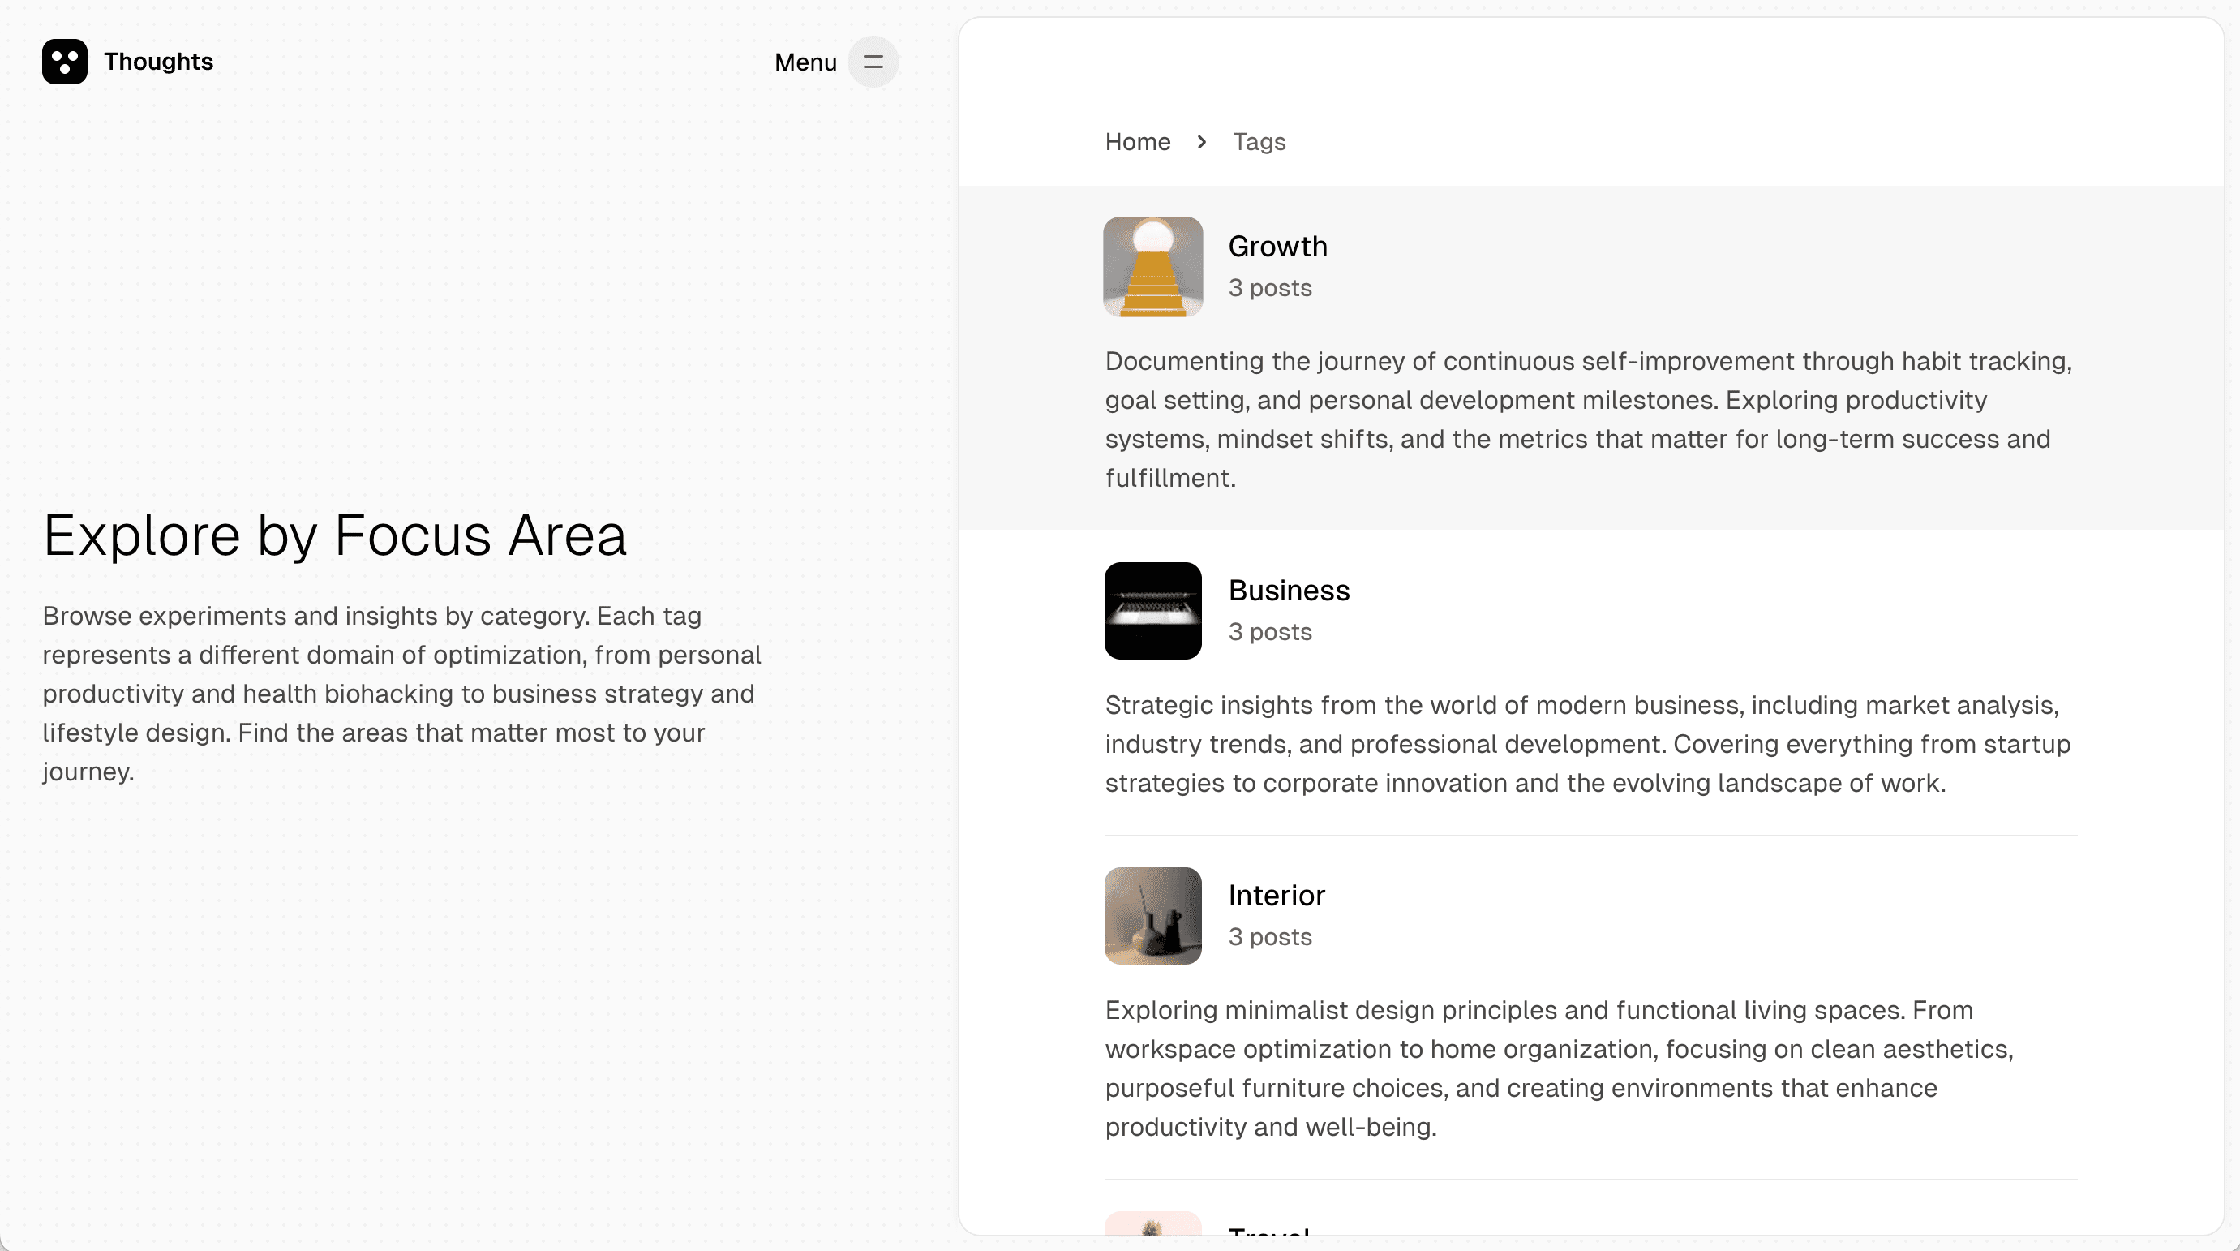
Task: Open the hamburger menu icon
Action: [873, 62]
